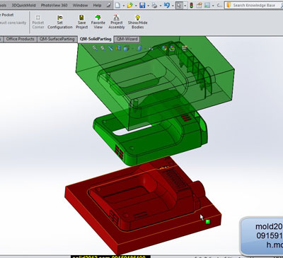Open the Favorite View tool
The height and width of the screenshot is (258, 283).
tap(98, 22)
